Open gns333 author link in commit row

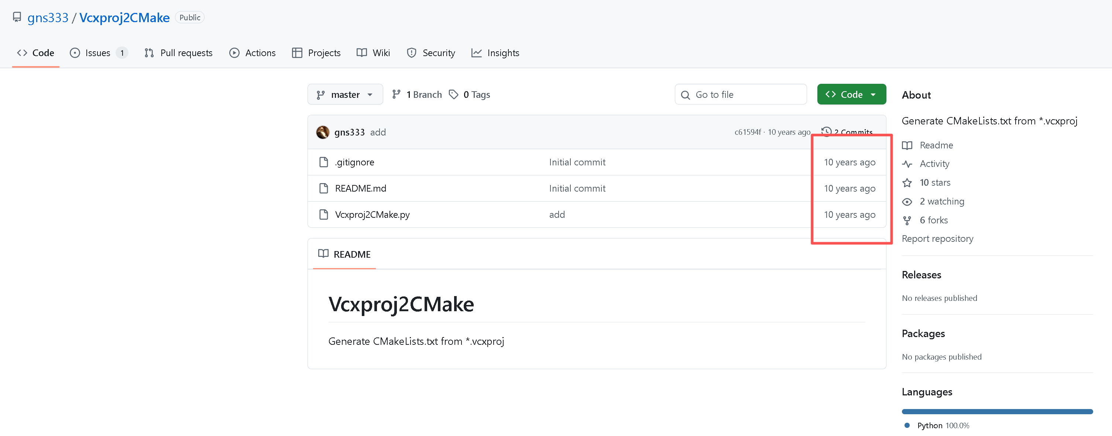(349, 132)
